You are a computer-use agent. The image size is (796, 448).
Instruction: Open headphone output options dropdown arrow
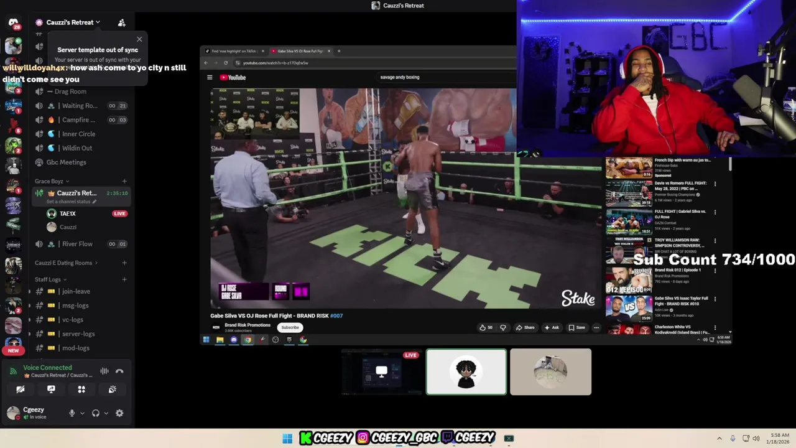click(x=106, y=413)
